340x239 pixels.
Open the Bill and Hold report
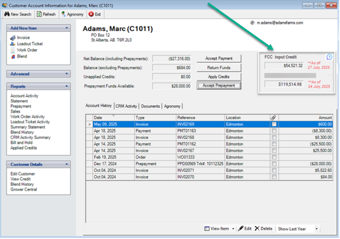[21, 143]
